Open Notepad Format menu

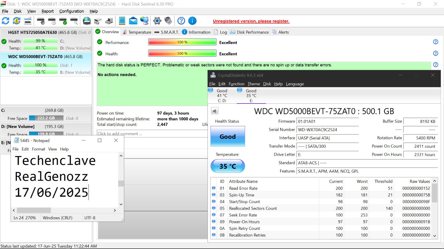click(39, 149)
